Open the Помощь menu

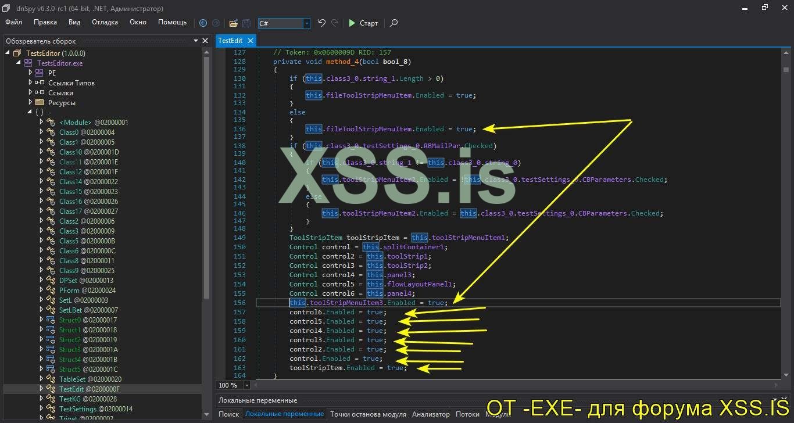173,22
